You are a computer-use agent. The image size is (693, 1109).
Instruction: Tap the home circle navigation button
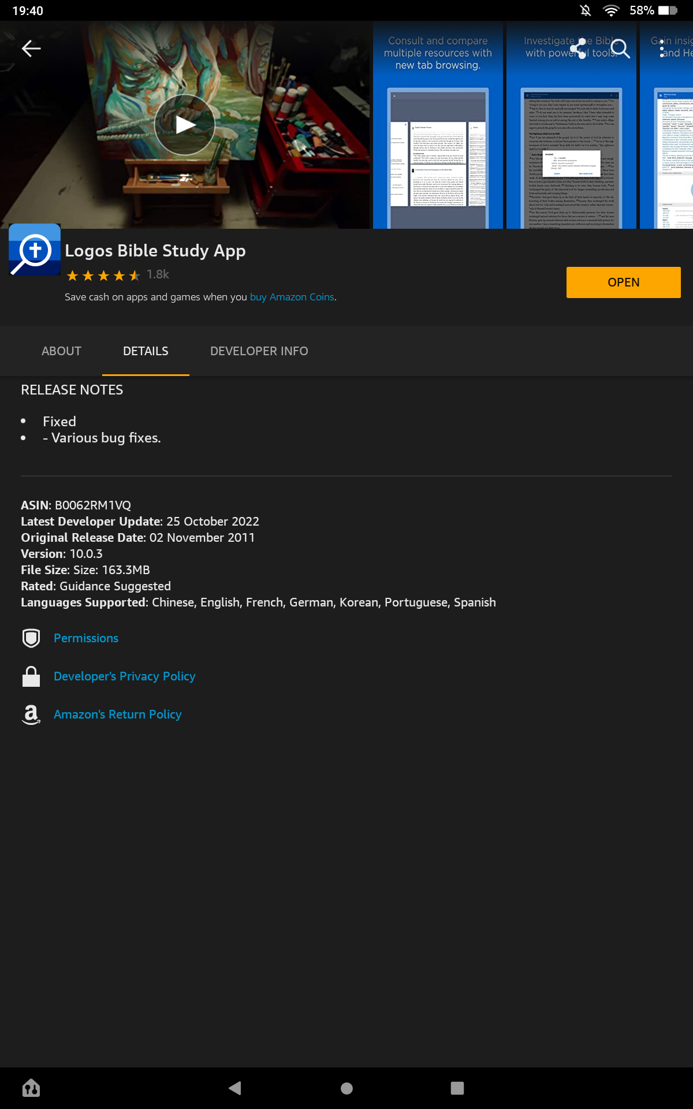[x=346, y=1088]
